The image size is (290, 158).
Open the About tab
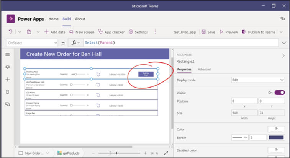(x=80, y=19)
